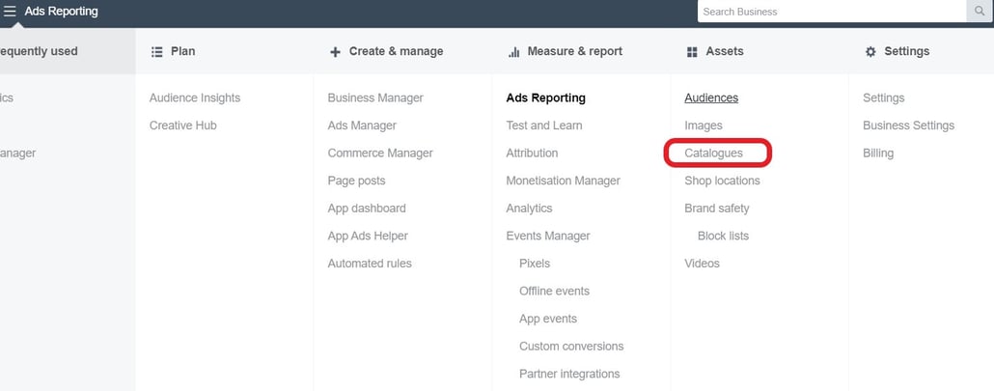994x391 pixels.
Task: Click the Plan list icon
Action: pos(157,52)
